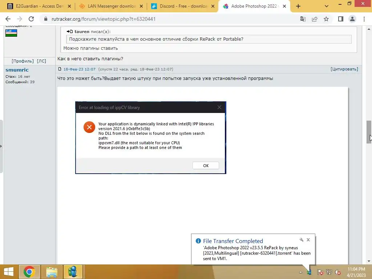Click the 'Стаж: 16 лет' user info
Image resolution: width=372 pixels, height=279 pixels.
(x=18, y=76)
